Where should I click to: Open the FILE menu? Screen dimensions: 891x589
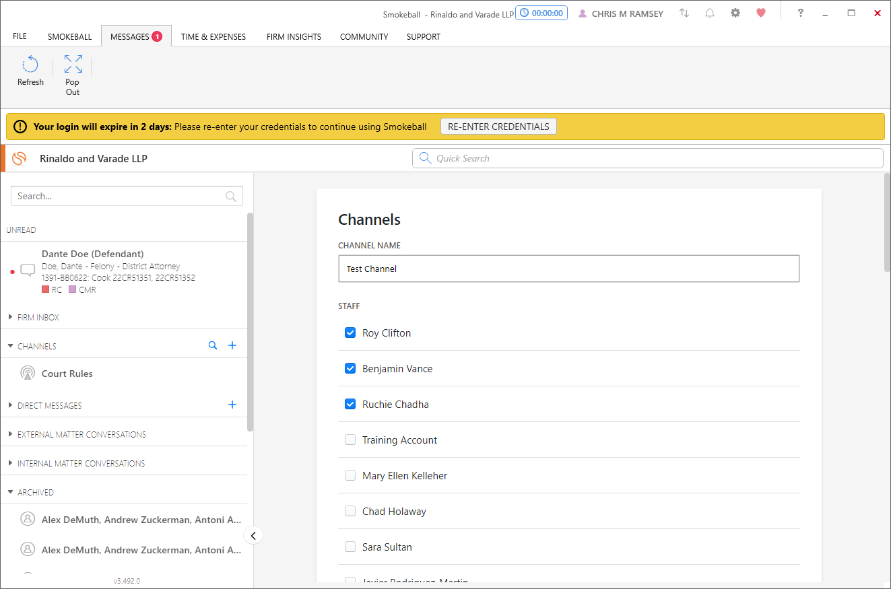point(20,36)
